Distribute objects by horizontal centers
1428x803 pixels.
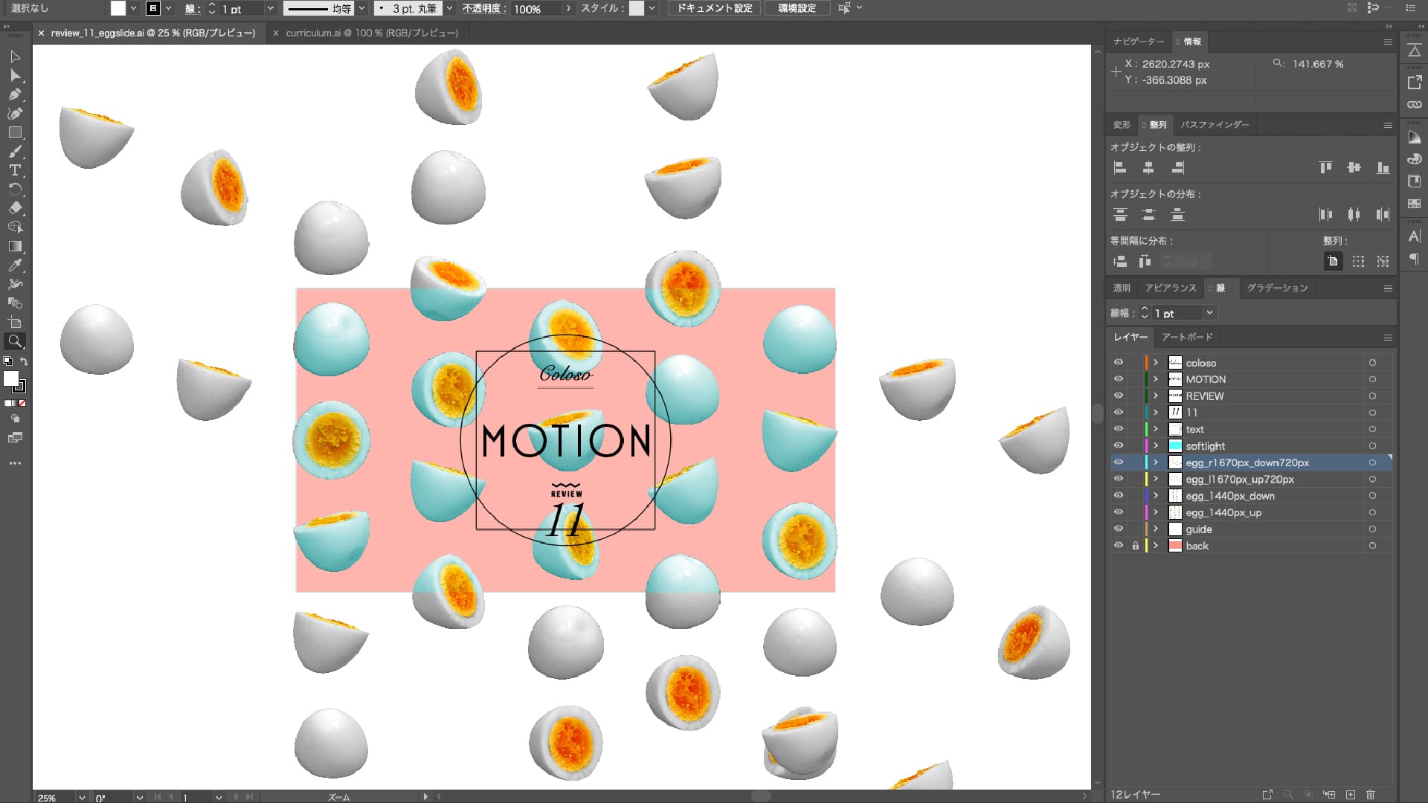click(1354, 215)
